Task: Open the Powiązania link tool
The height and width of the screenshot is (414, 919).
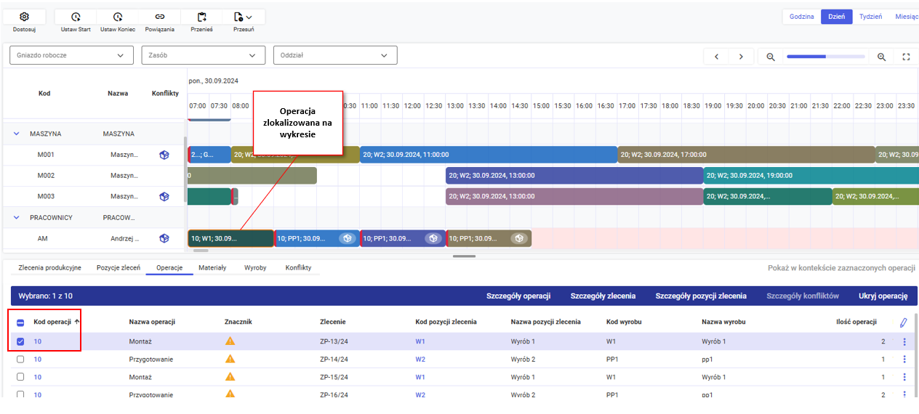Action: (160, 17)
